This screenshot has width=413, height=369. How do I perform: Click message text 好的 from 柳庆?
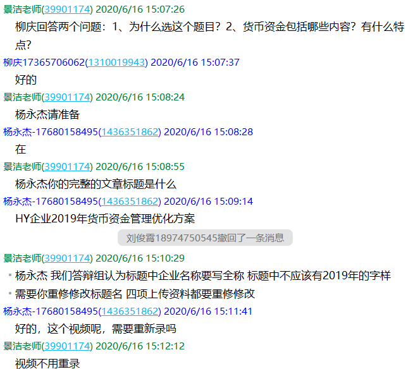25,80
